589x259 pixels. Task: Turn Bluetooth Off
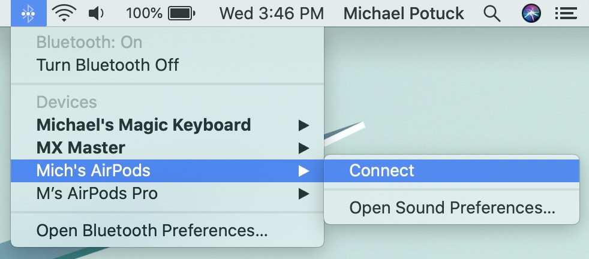pyautogui.click(x=108, y=65)
